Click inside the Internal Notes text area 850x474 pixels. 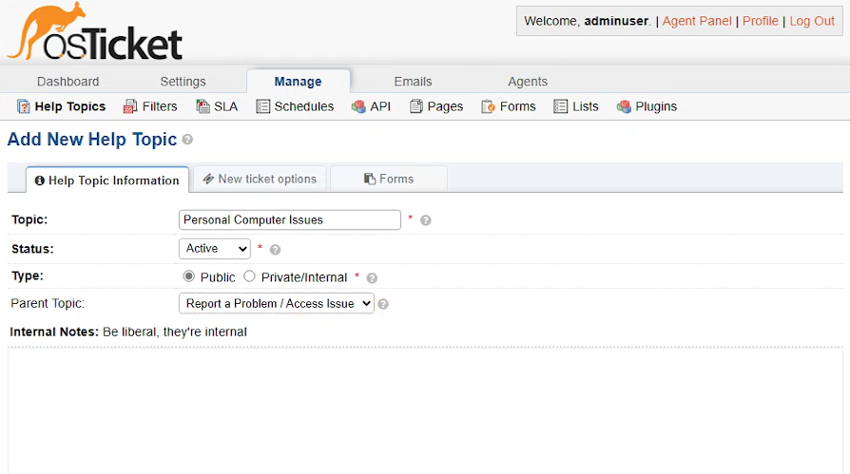pos(426,410)
